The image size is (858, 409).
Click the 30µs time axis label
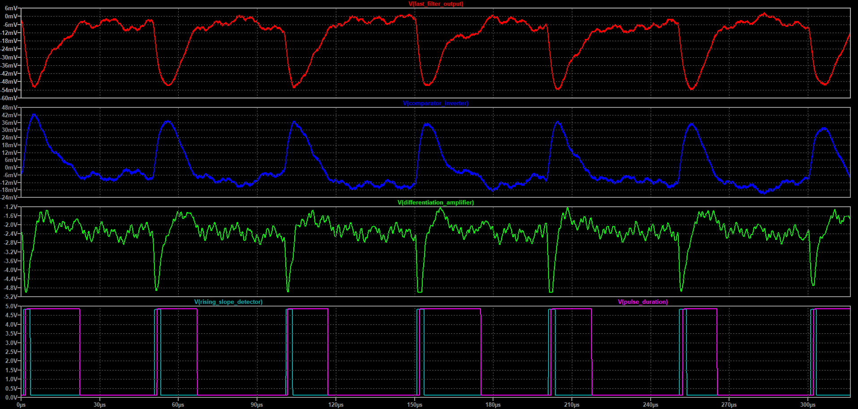point(99,405)
